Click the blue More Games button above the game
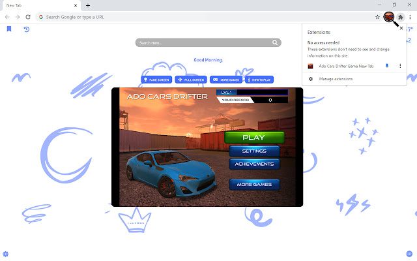417x261 pixels. coord(226,80)
